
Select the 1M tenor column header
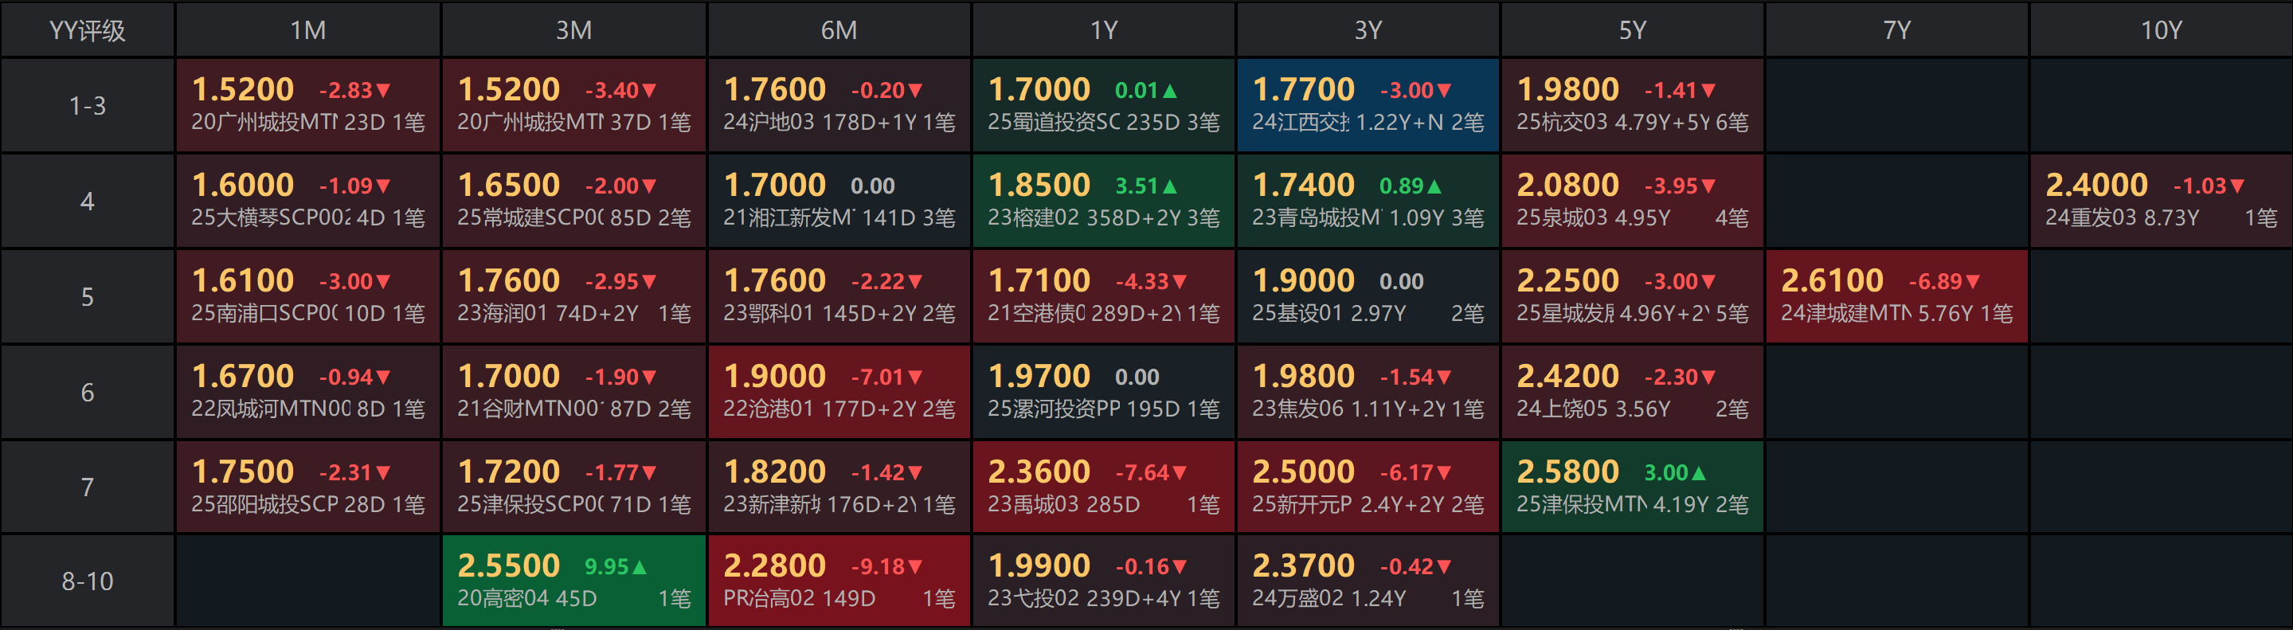click(x=308, y=30)
